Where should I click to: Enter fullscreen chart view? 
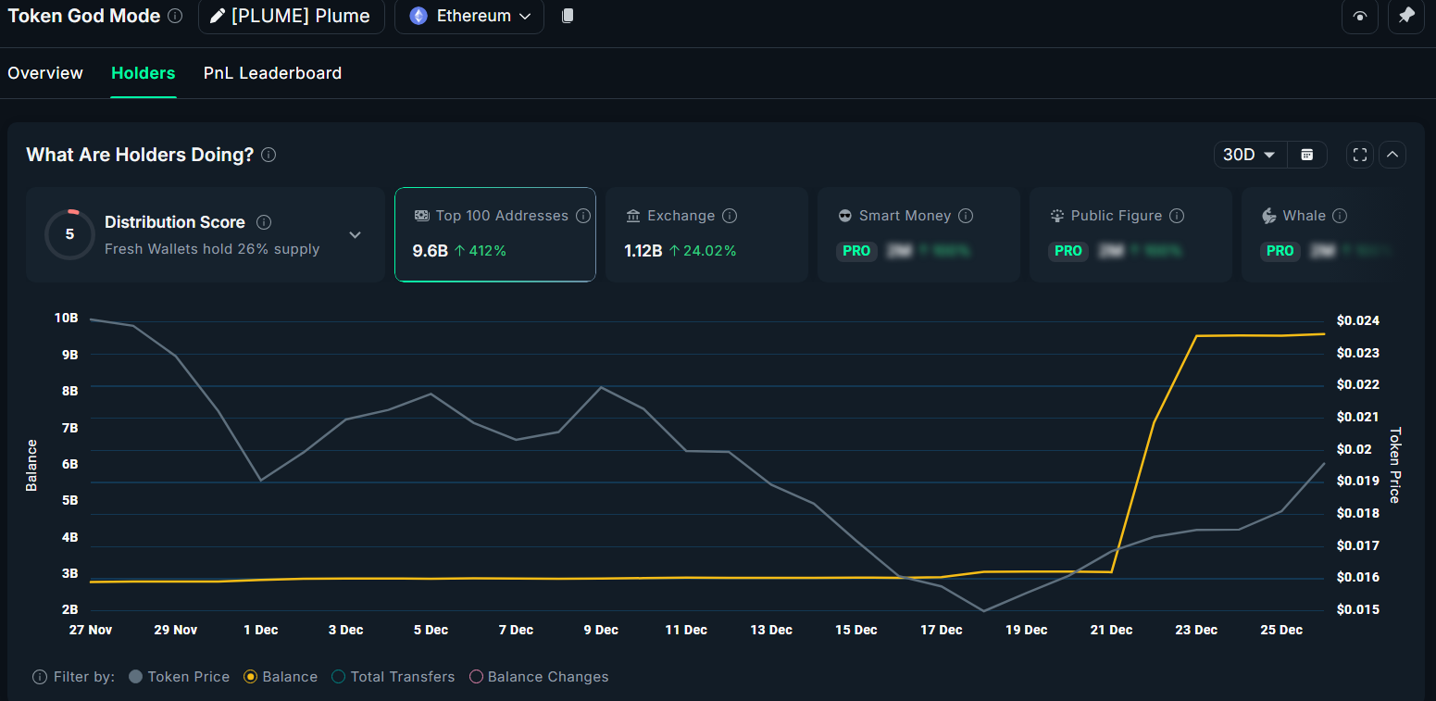[1359, 155]
